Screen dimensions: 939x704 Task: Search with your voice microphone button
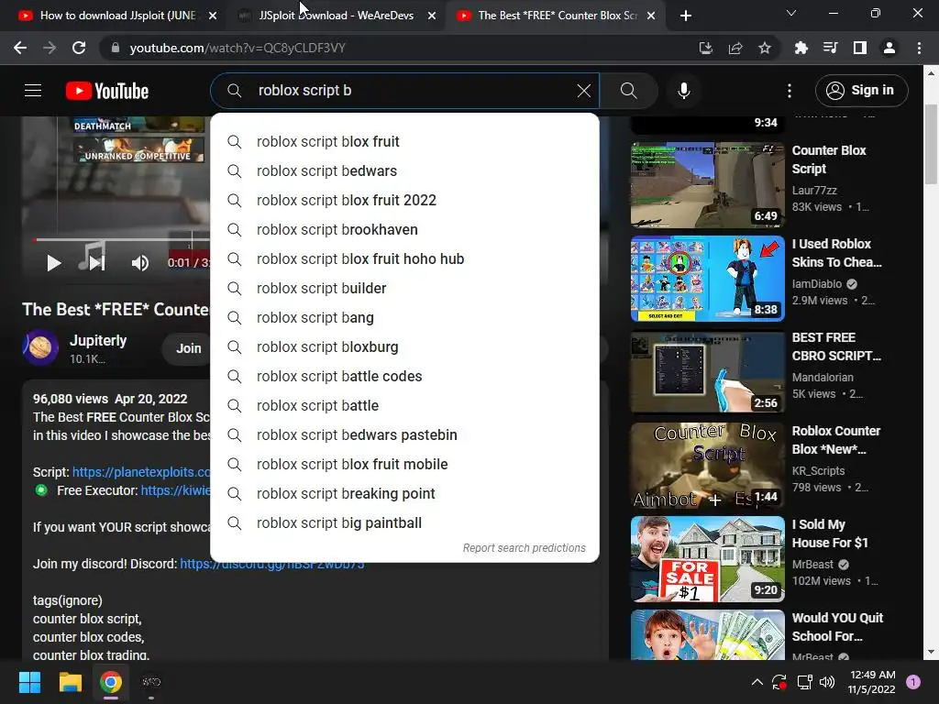click(x=684, y=91)
